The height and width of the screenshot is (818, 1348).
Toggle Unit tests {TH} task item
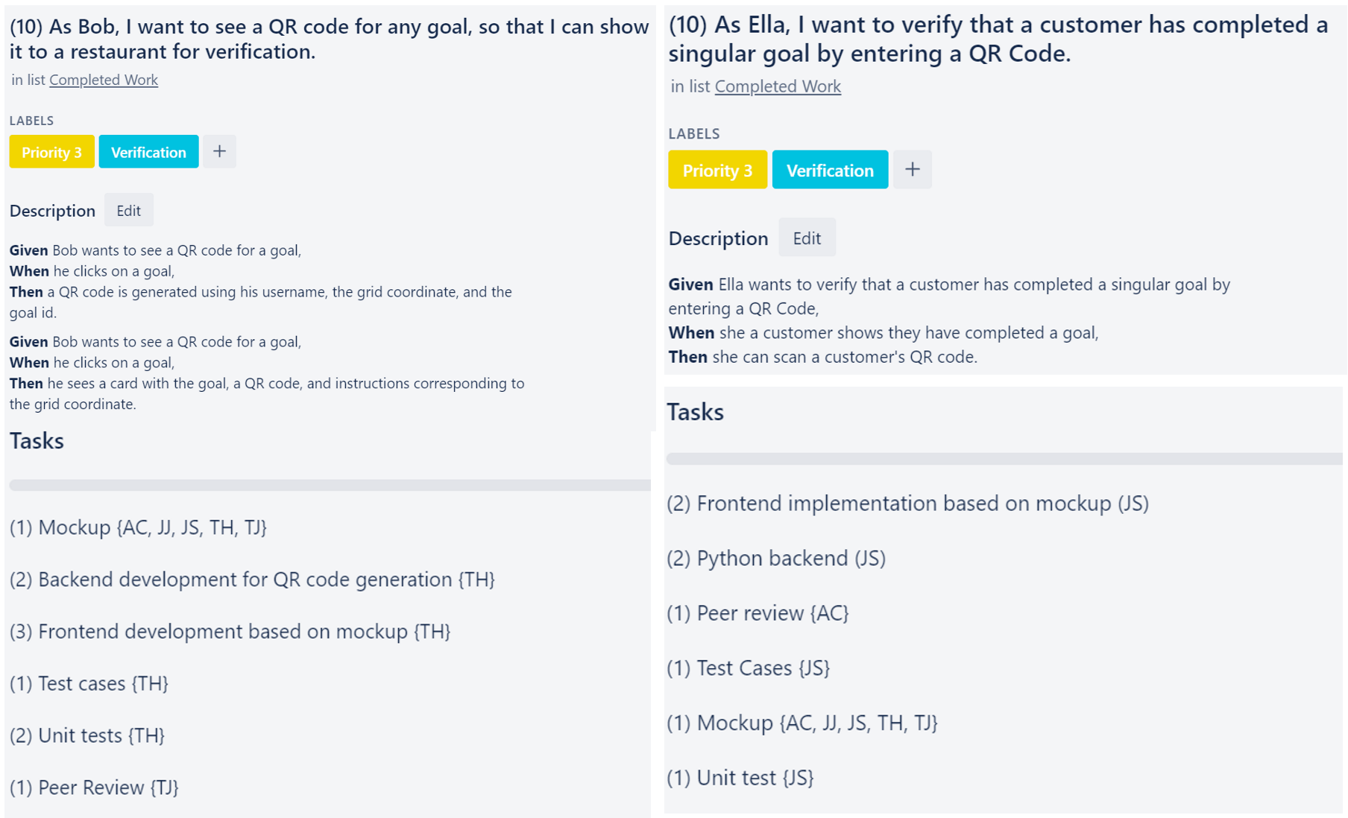point(87,735)
